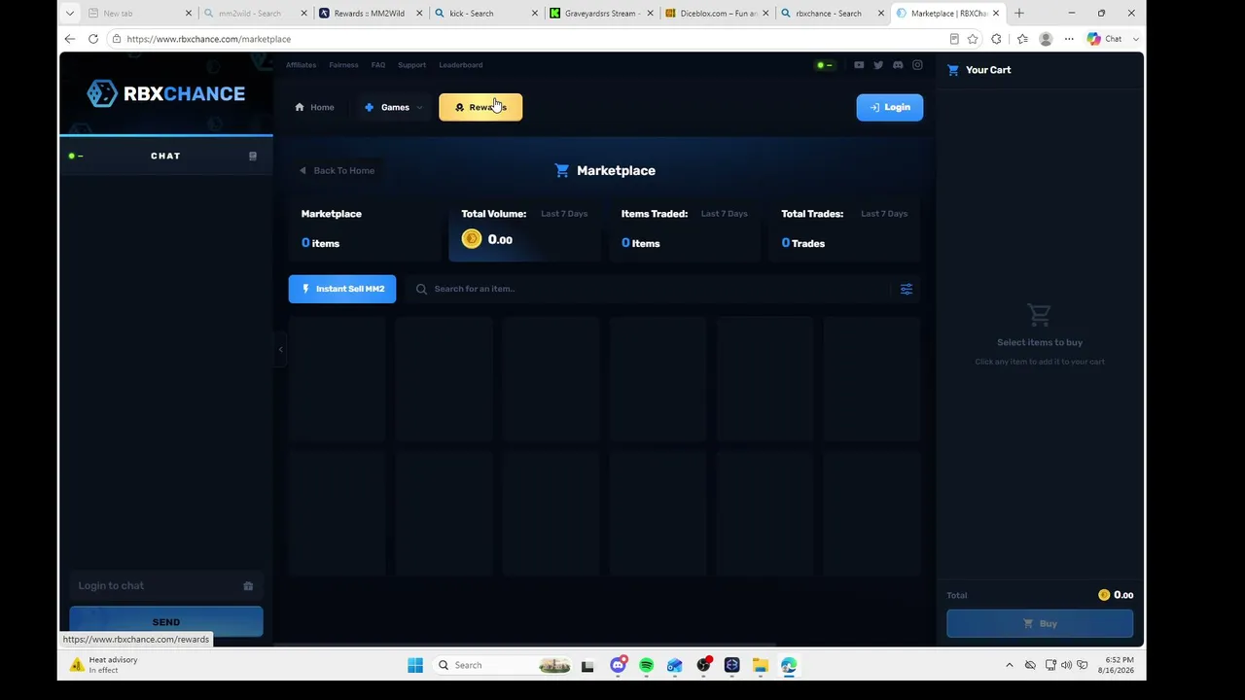Switch to the Diceblox.com tab
Image resolution: width=1245 pixels, height=700 pixels.
[x=716, y=14]
